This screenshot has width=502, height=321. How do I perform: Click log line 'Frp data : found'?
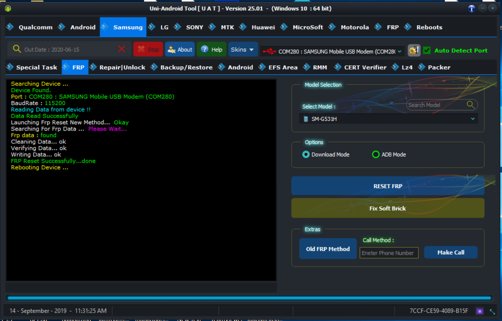pos(33,135)
